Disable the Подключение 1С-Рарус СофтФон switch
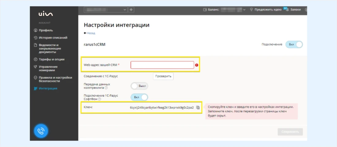This screenshot has width=337, height=147. point(139,97)
